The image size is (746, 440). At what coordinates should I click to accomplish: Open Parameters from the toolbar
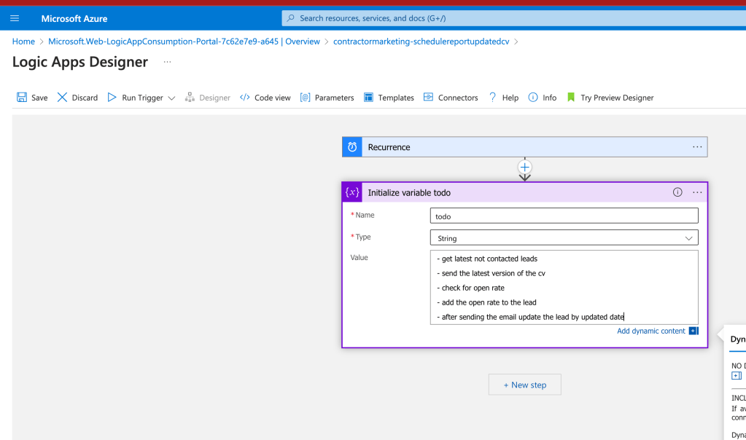tap(335, 98)
